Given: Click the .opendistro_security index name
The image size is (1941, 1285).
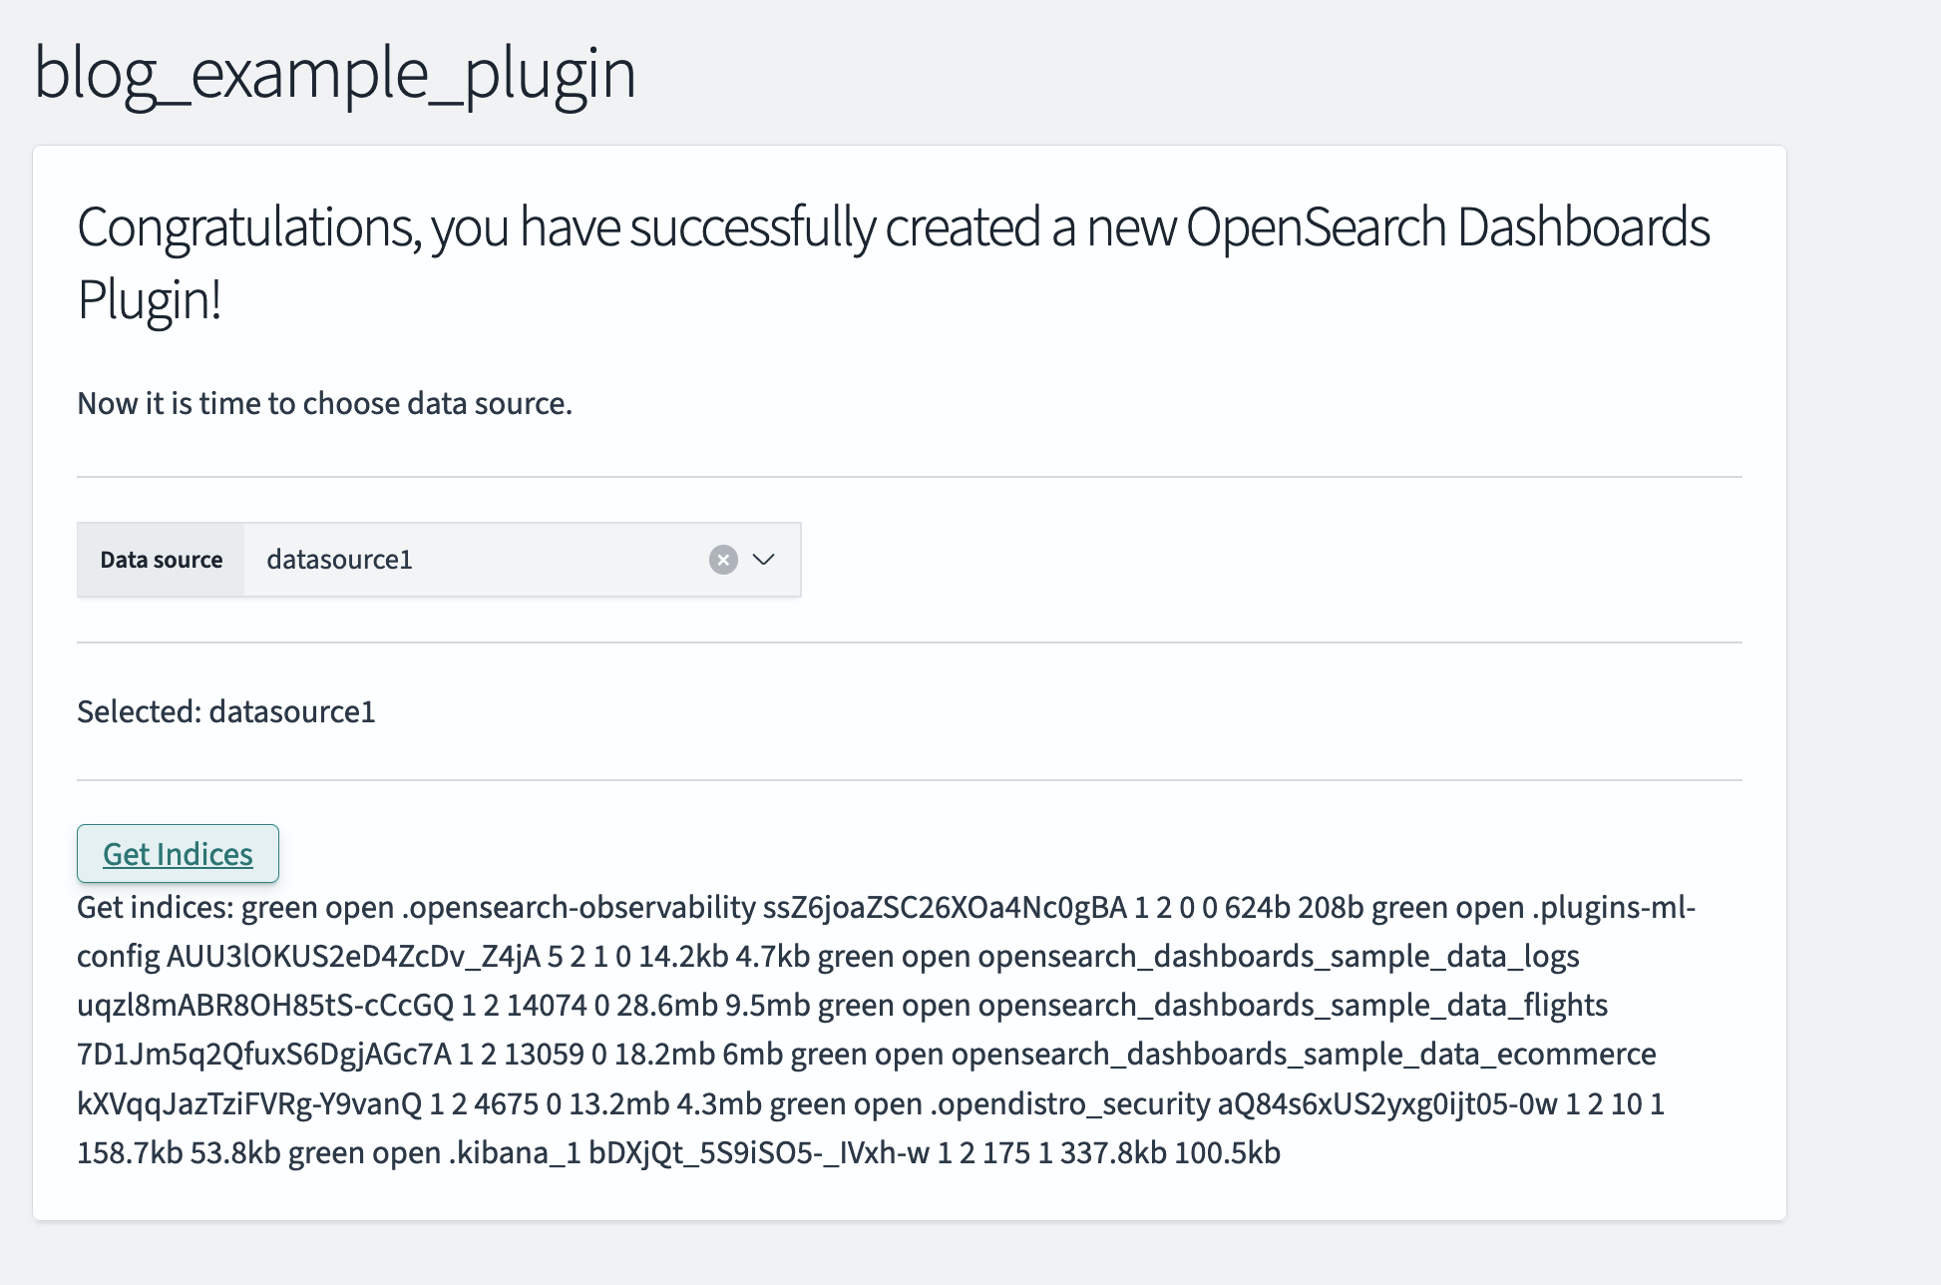Looking at the screenshot, I should pyautogui.click(x=1070, y=1103).
